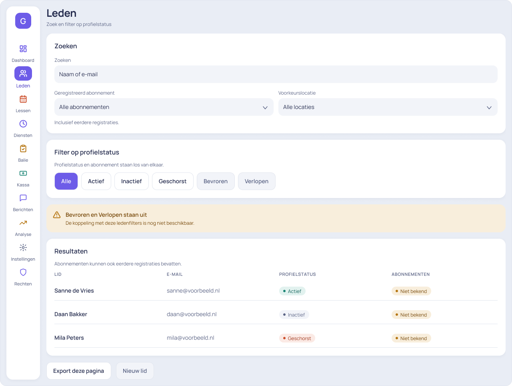Image resolution: width=512 pixels, height=386 pixels.
Task: Click Export deze pagina button
Action: 79,371
